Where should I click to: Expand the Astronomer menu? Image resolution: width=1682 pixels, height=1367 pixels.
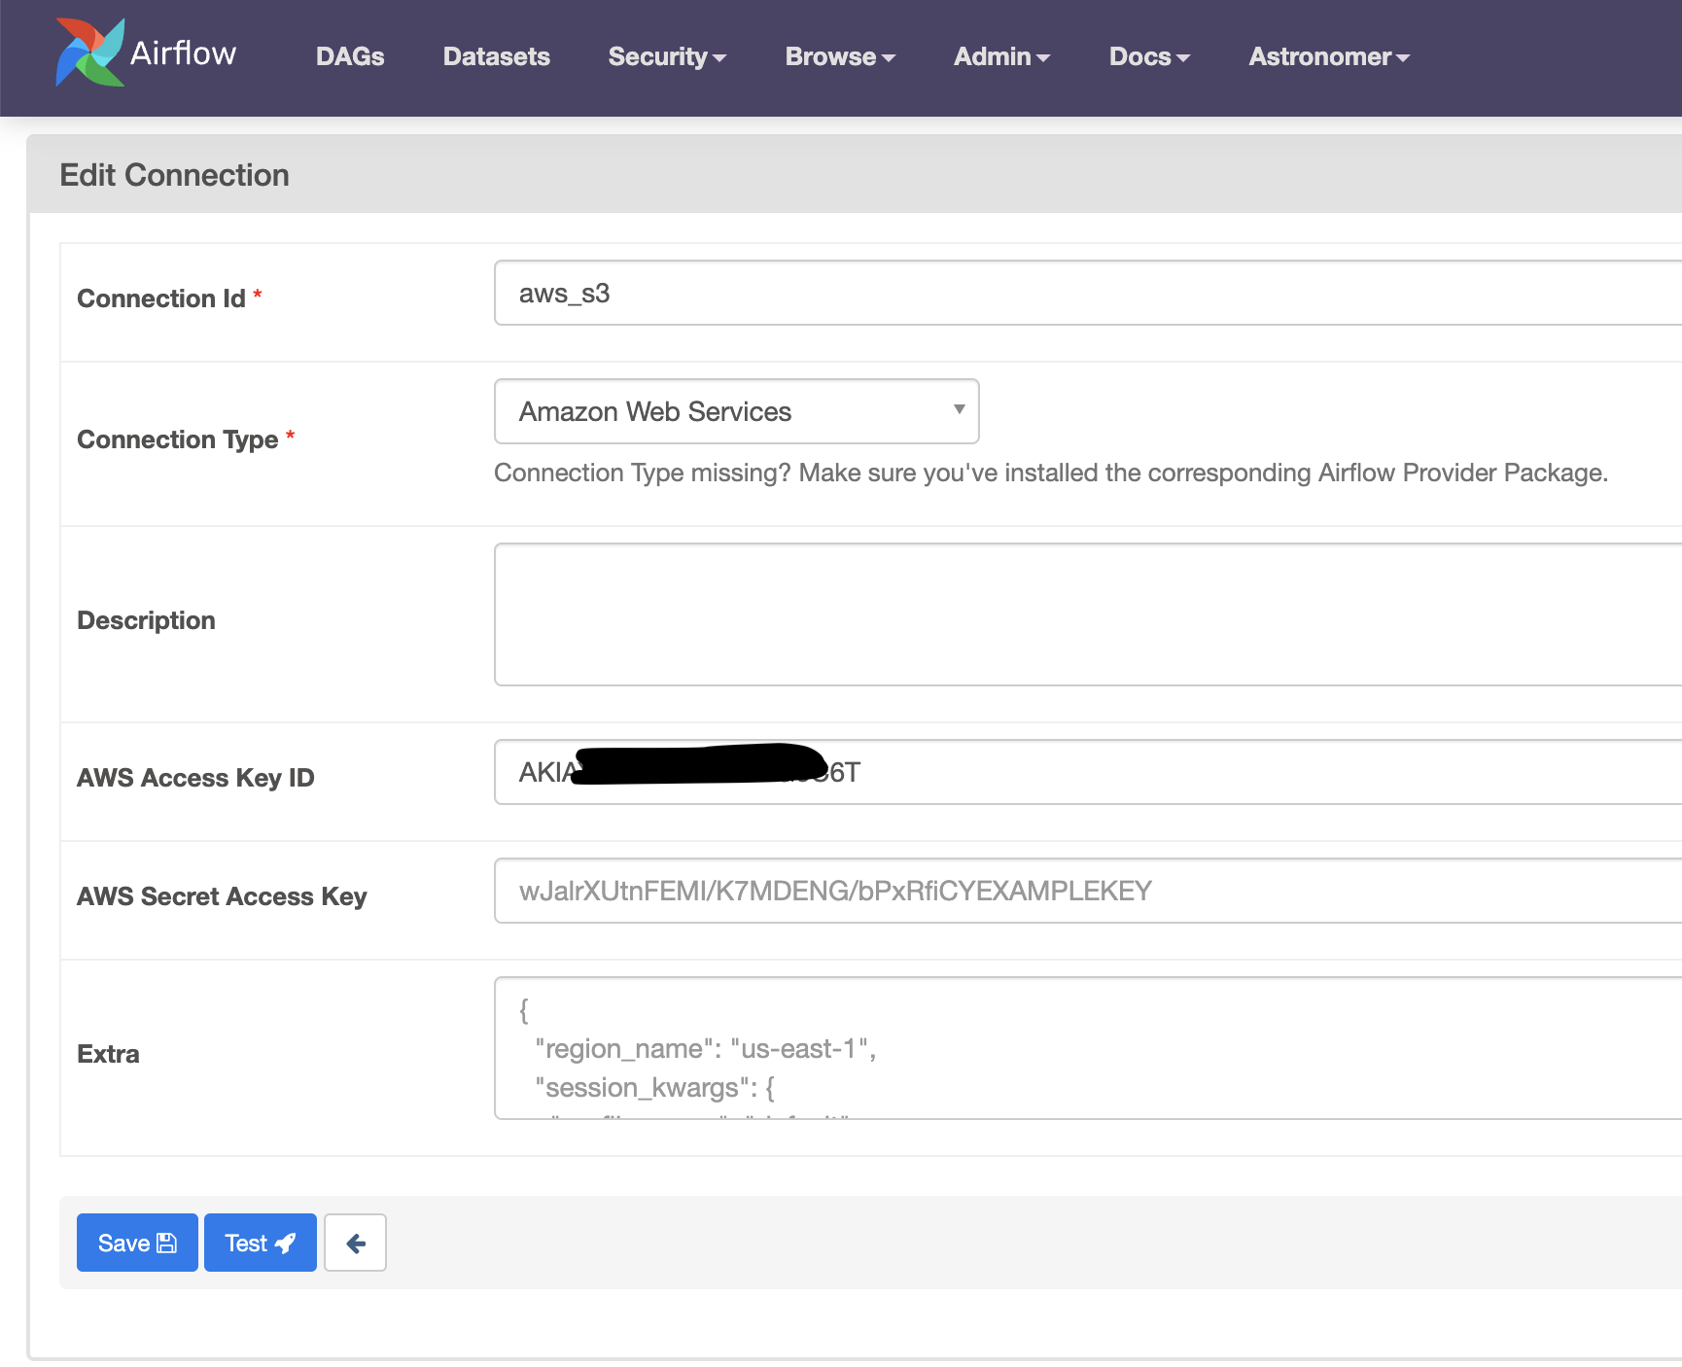(x=1329, y=56)
